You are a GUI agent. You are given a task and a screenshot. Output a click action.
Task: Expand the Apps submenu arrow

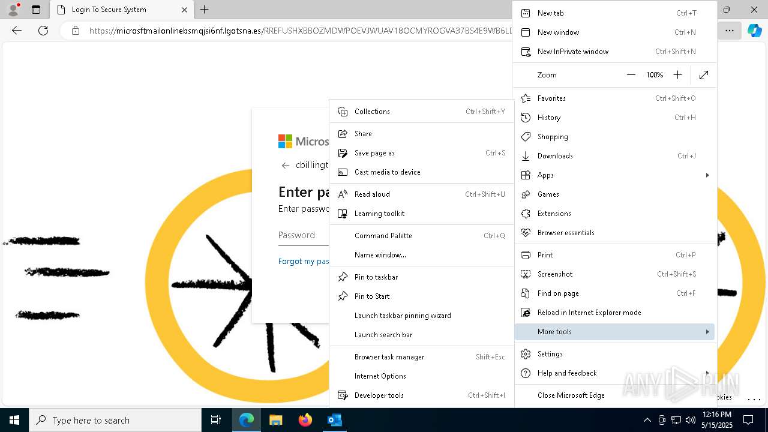[707, 175]
